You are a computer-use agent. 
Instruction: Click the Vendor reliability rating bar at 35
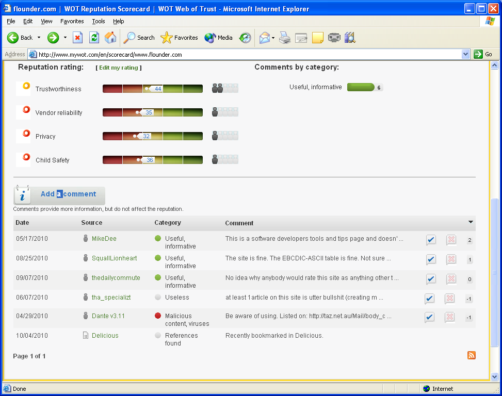153,112
